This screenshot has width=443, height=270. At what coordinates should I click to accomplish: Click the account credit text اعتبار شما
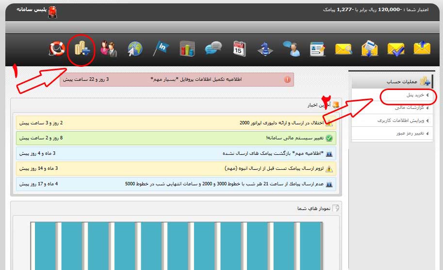[376, 10]
